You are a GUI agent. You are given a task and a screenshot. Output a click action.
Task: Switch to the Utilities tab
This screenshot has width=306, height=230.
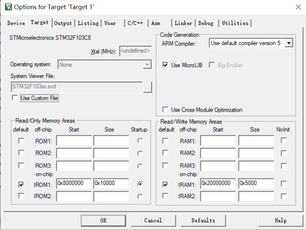coord(235,23)
